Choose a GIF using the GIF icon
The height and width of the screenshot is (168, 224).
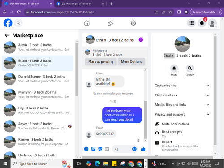(107, 149)
